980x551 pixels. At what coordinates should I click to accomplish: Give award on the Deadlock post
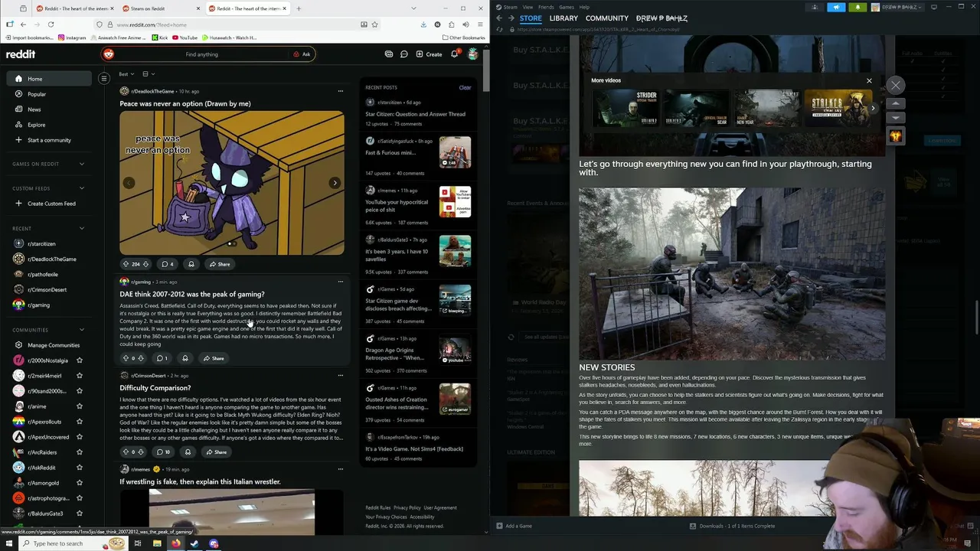[191, 264]
